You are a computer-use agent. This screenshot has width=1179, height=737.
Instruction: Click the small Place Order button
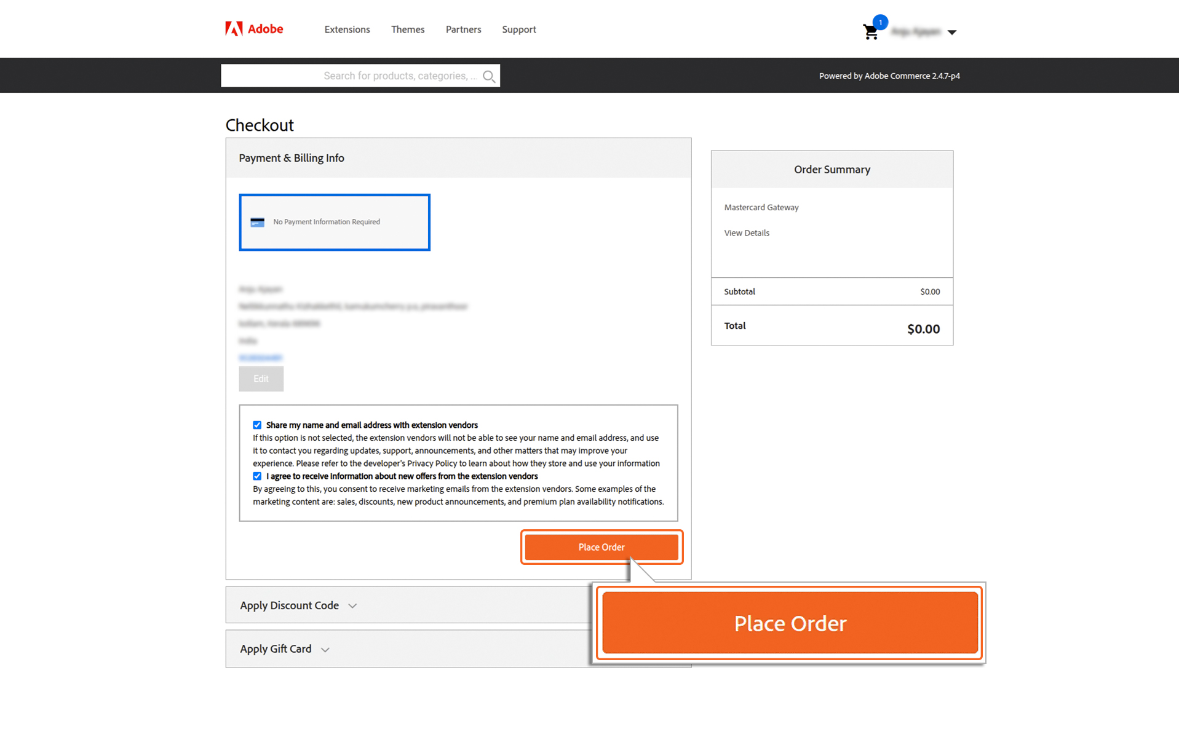[x=601, y=547]
